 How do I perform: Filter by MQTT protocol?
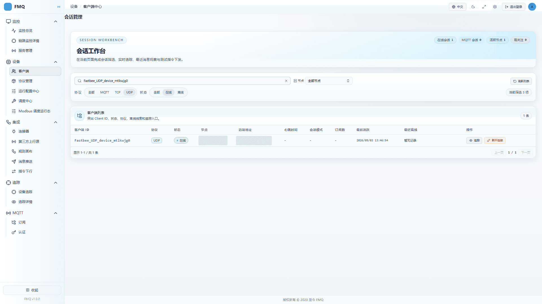coord(104,92)
